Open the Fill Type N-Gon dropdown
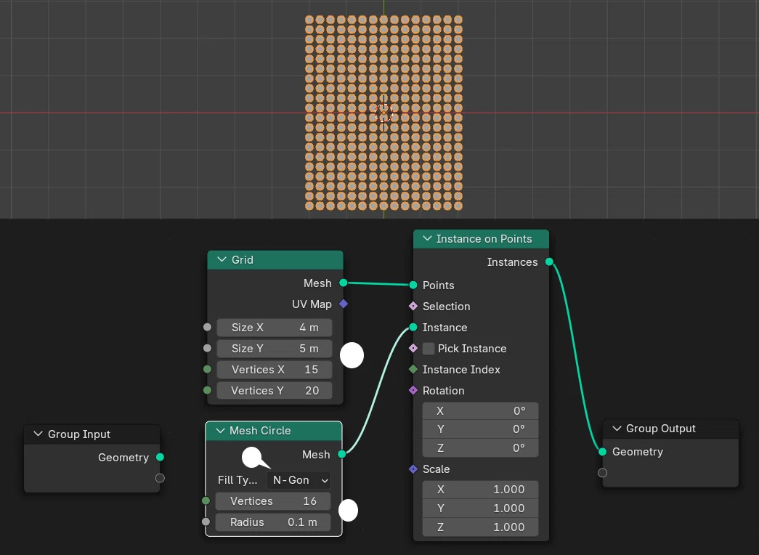The height and width of the screenshot is (555, 759). (x=299, y=480)
